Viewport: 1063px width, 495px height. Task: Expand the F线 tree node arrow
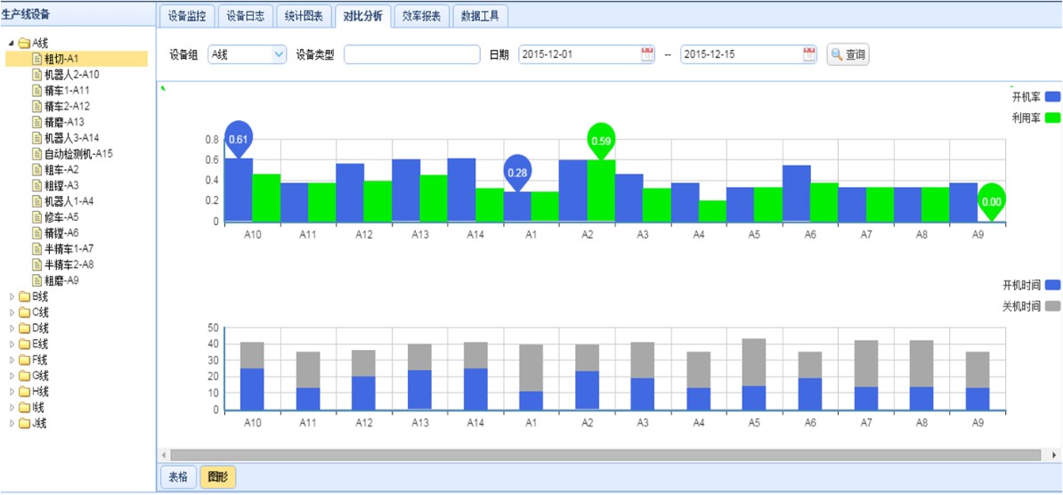12,360
